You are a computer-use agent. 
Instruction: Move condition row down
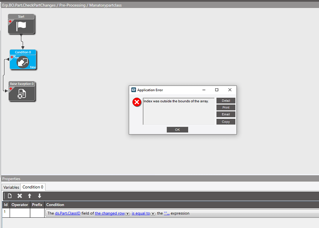coord(39,196)
